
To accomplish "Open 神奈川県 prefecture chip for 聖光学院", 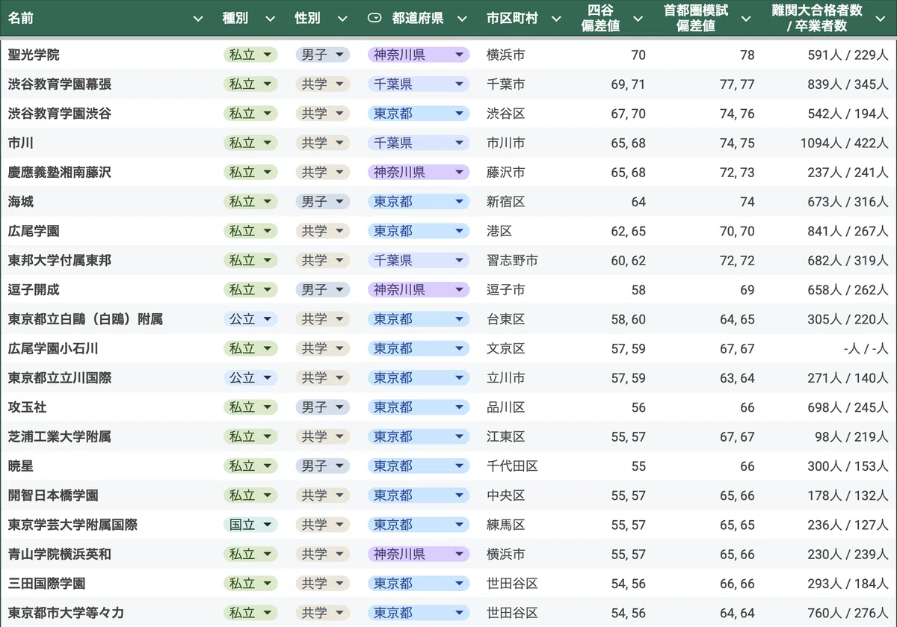I will click(x=419, y=55).
